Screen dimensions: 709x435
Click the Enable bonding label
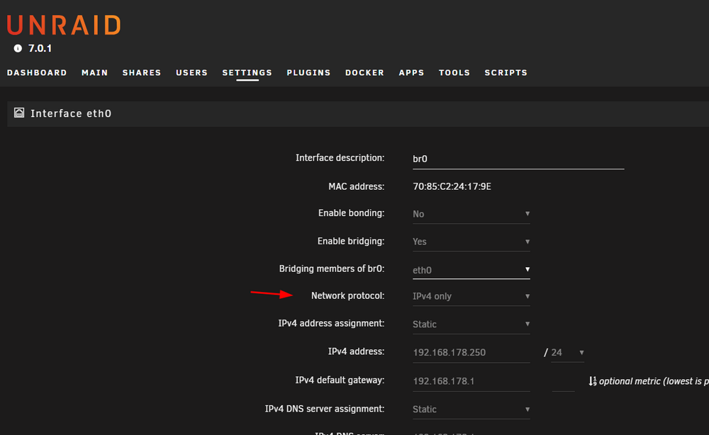coord(352,213)
